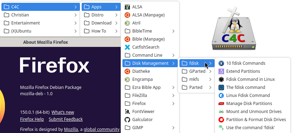Click the Disk Management folder icon
292x133 pixels.
point(127,63)
